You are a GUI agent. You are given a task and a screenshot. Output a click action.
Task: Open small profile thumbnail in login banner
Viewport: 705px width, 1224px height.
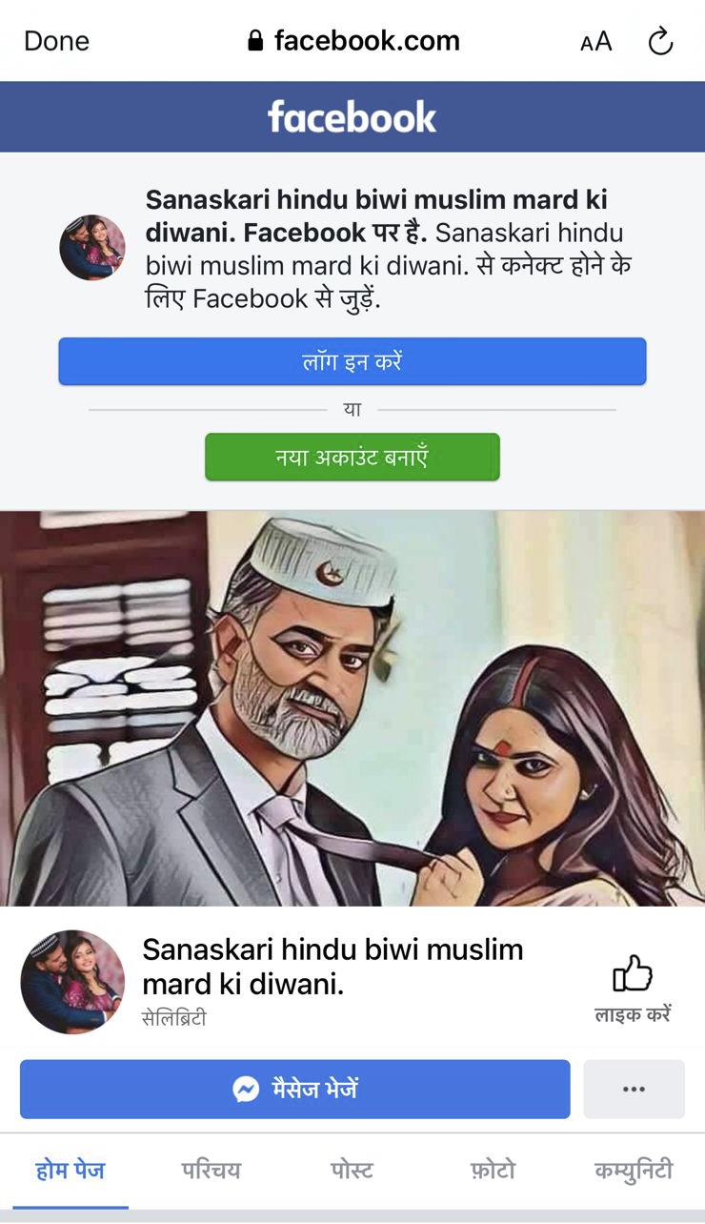(x=92, y=247)
